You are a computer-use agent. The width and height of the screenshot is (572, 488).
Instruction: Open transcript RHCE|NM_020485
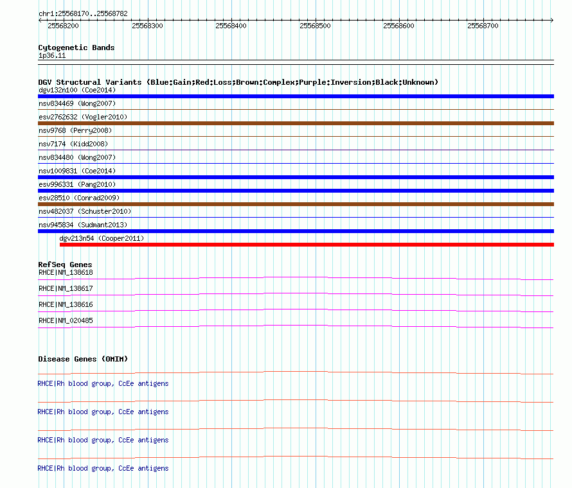66,320
